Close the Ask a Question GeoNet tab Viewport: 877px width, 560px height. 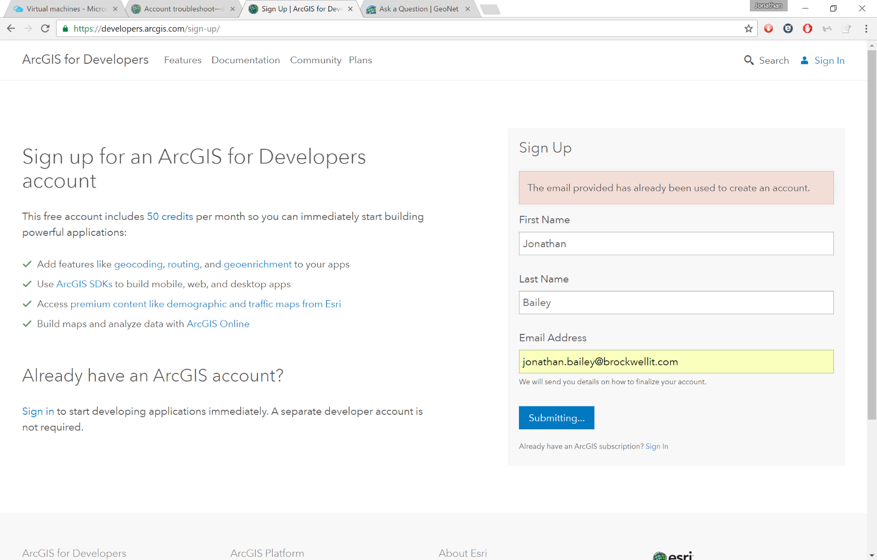point(468,9)
